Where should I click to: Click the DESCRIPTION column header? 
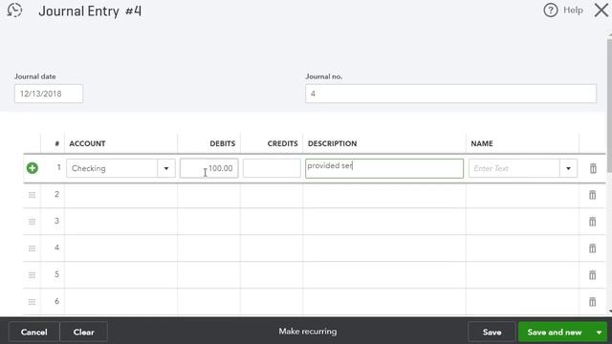pos(332,143)
